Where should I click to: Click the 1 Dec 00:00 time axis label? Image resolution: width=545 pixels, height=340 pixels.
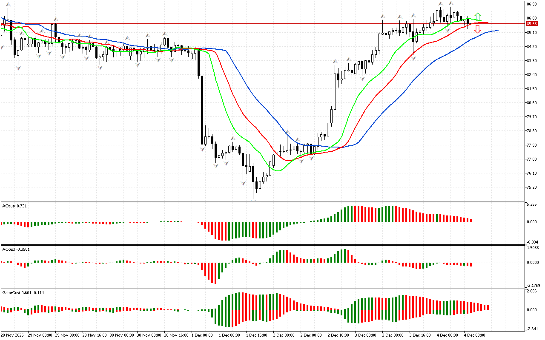(x=202, y=335)
